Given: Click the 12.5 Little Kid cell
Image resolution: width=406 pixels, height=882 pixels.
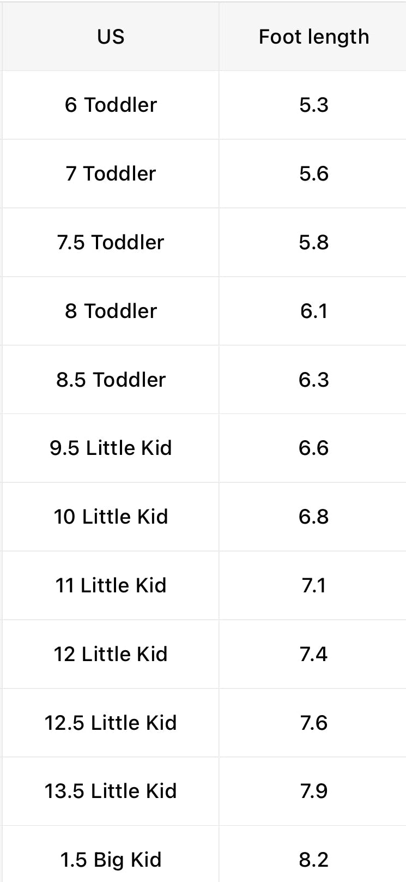Looking at the screenshot, I should pyautogui.click(x=111, y=723).
